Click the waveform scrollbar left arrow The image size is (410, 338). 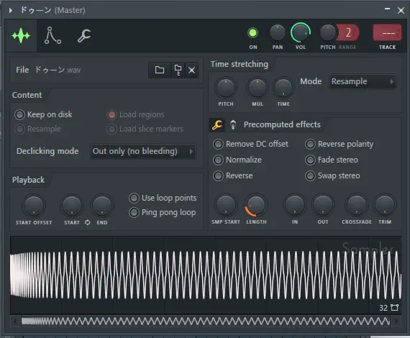(x=15, y=321)
